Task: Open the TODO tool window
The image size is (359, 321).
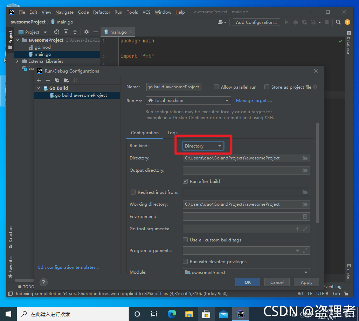Action: coord(26,286)
